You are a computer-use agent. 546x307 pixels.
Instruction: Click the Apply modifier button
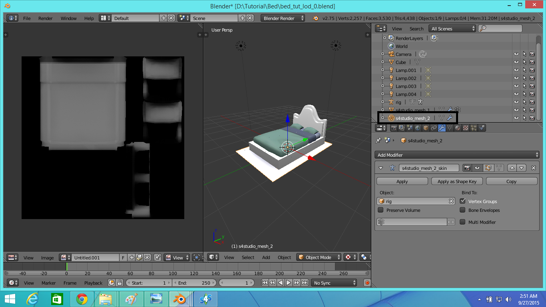click(402, 181)
